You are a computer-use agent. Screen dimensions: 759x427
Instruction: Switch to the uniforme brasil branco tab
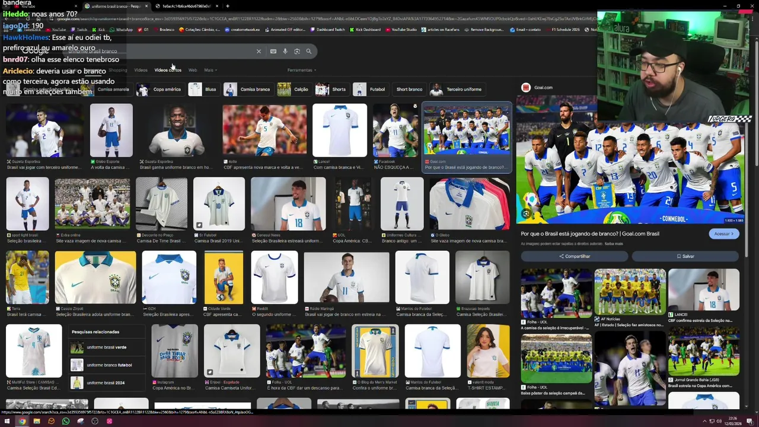[x=116, y=6]
